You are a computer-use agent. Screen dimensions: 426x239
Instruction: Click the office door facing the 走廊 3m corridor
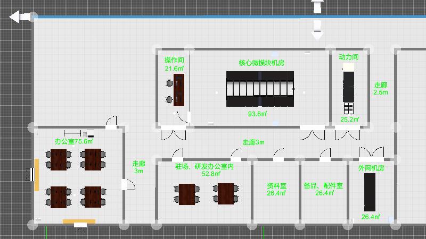(128, 185)
